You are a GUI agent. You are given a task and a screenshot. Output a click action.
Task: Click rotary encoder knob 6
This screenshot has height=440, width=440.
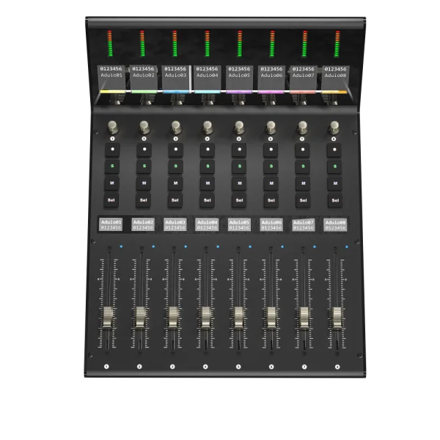click(x=271, y=128)
